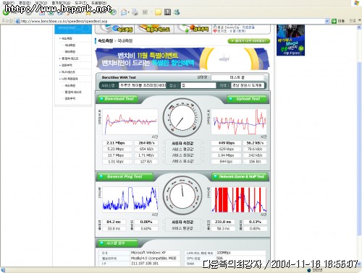Open the speed measurement tab with blue globe

pyautogui.click(x=115, y=29)
